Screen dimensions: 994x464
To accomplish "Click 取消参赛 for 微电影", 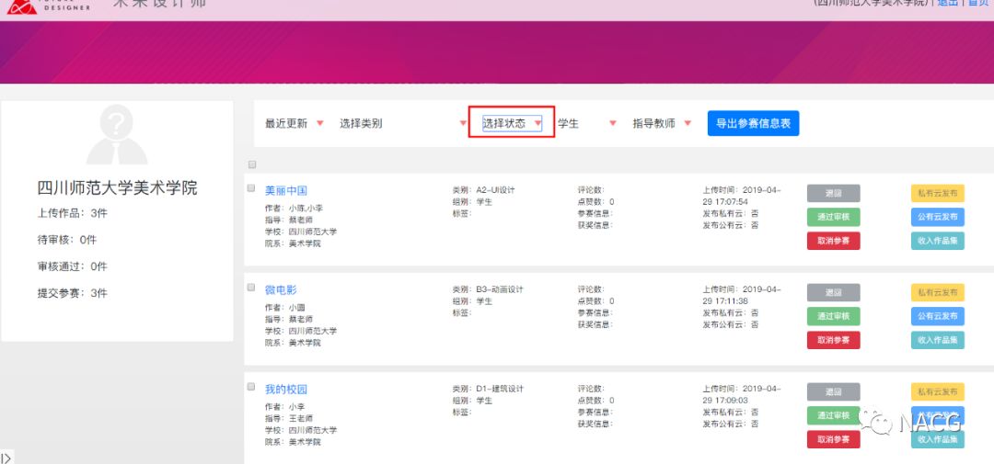I will (833, 340).
